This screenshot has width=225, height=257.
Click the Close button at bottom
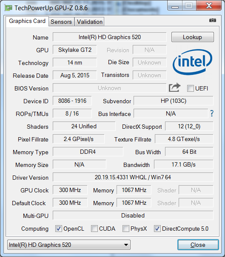coord(198,245)
